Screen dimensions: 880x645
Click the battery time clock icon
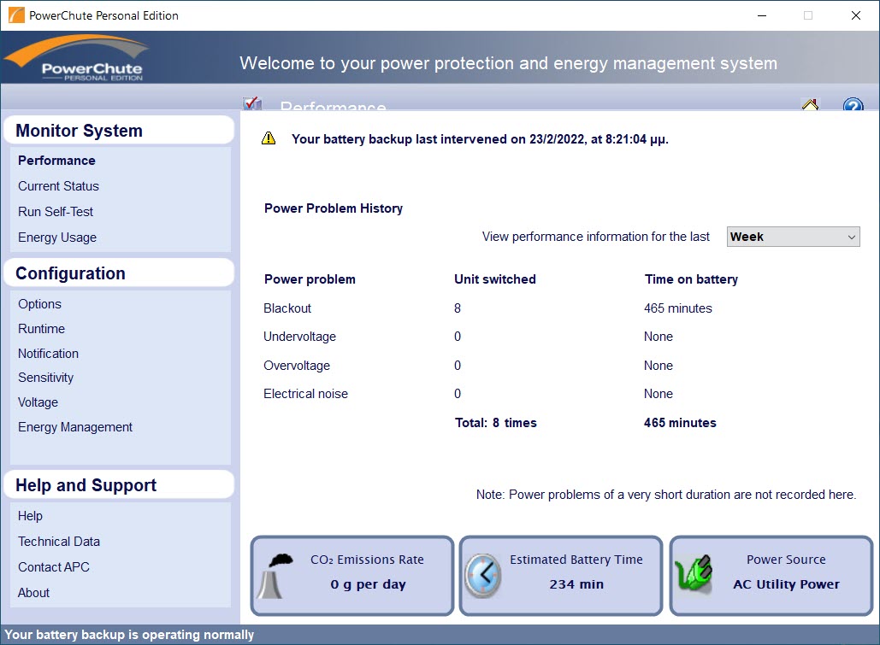coord(482,576)
